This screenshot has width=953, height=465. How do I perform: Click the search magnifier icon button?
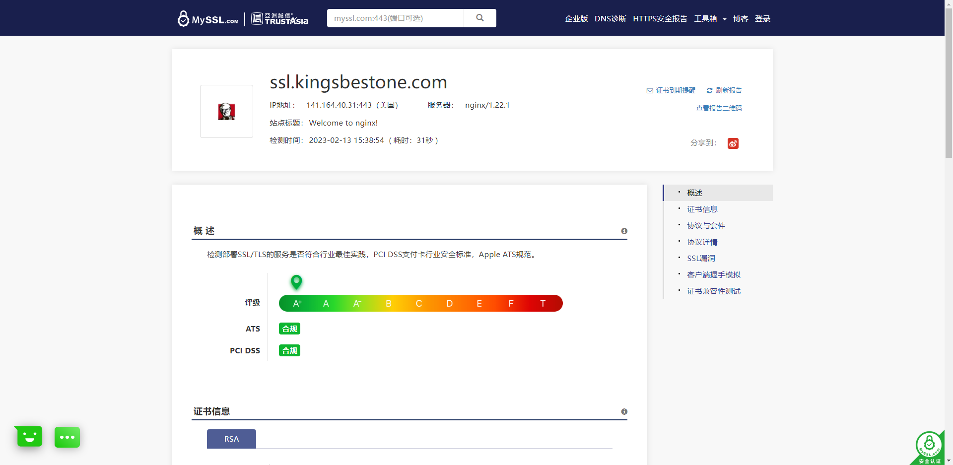(479, 18)
